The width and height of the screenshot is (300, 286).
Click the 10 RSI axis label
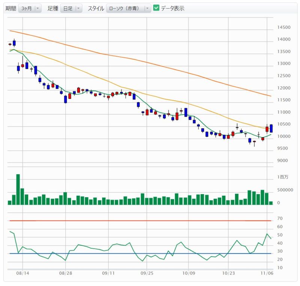[x=280, y=268]
